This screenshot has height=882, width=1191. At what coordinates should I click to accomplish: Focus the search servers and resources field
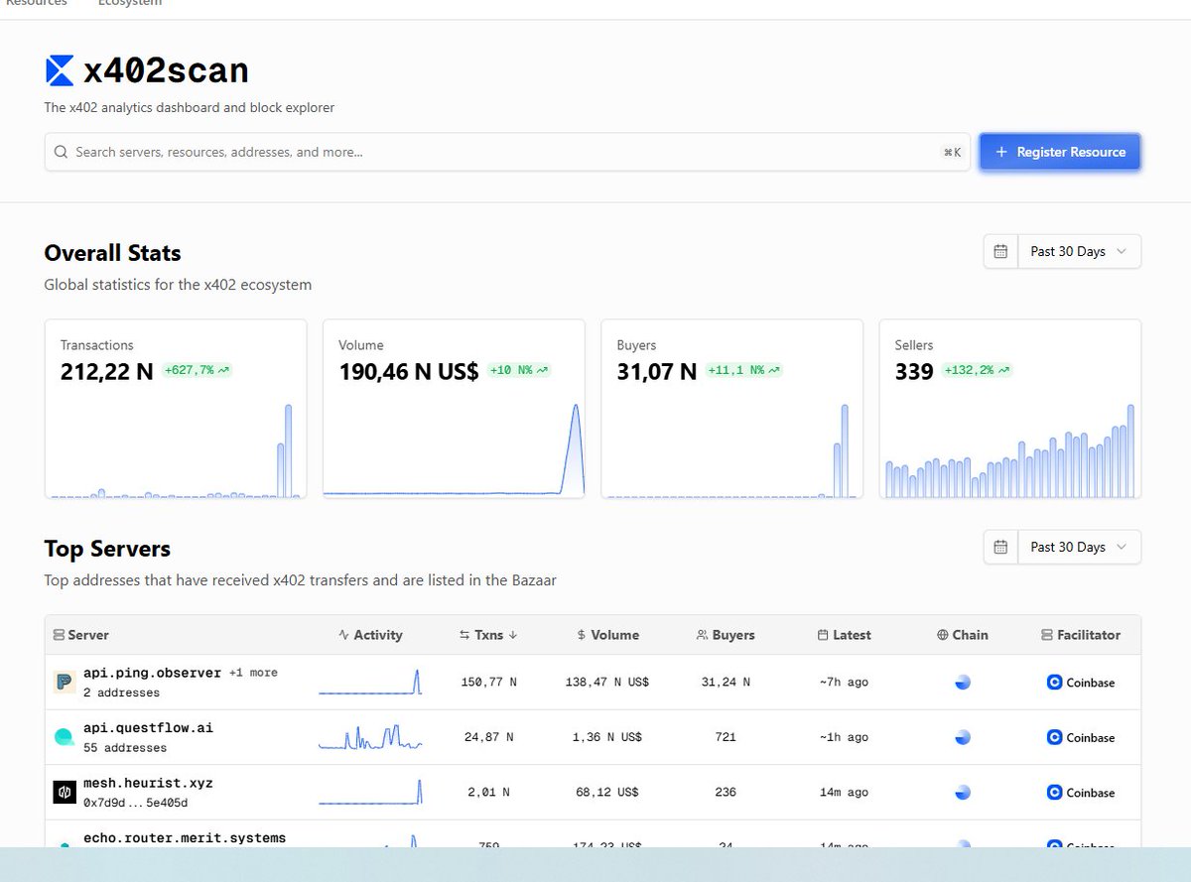pos(507,152)
